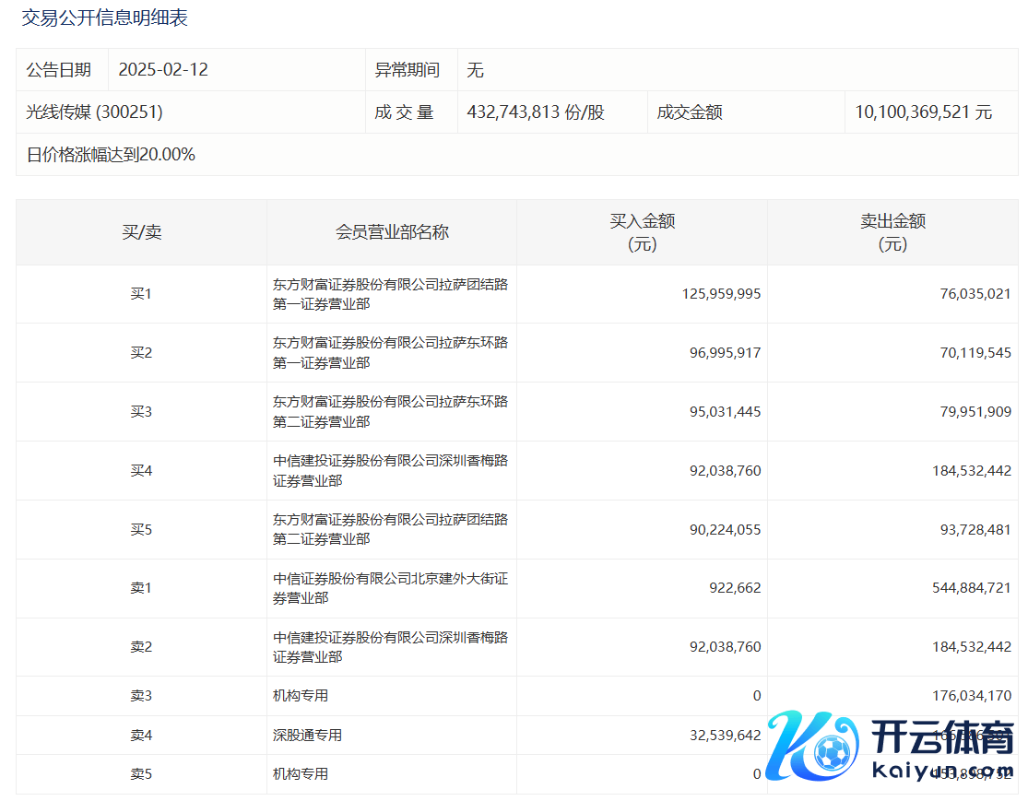Click the 会员营业部名称 column header
Image resolution: width=1028 pixels, height=801 pixels.
point(392,232)
